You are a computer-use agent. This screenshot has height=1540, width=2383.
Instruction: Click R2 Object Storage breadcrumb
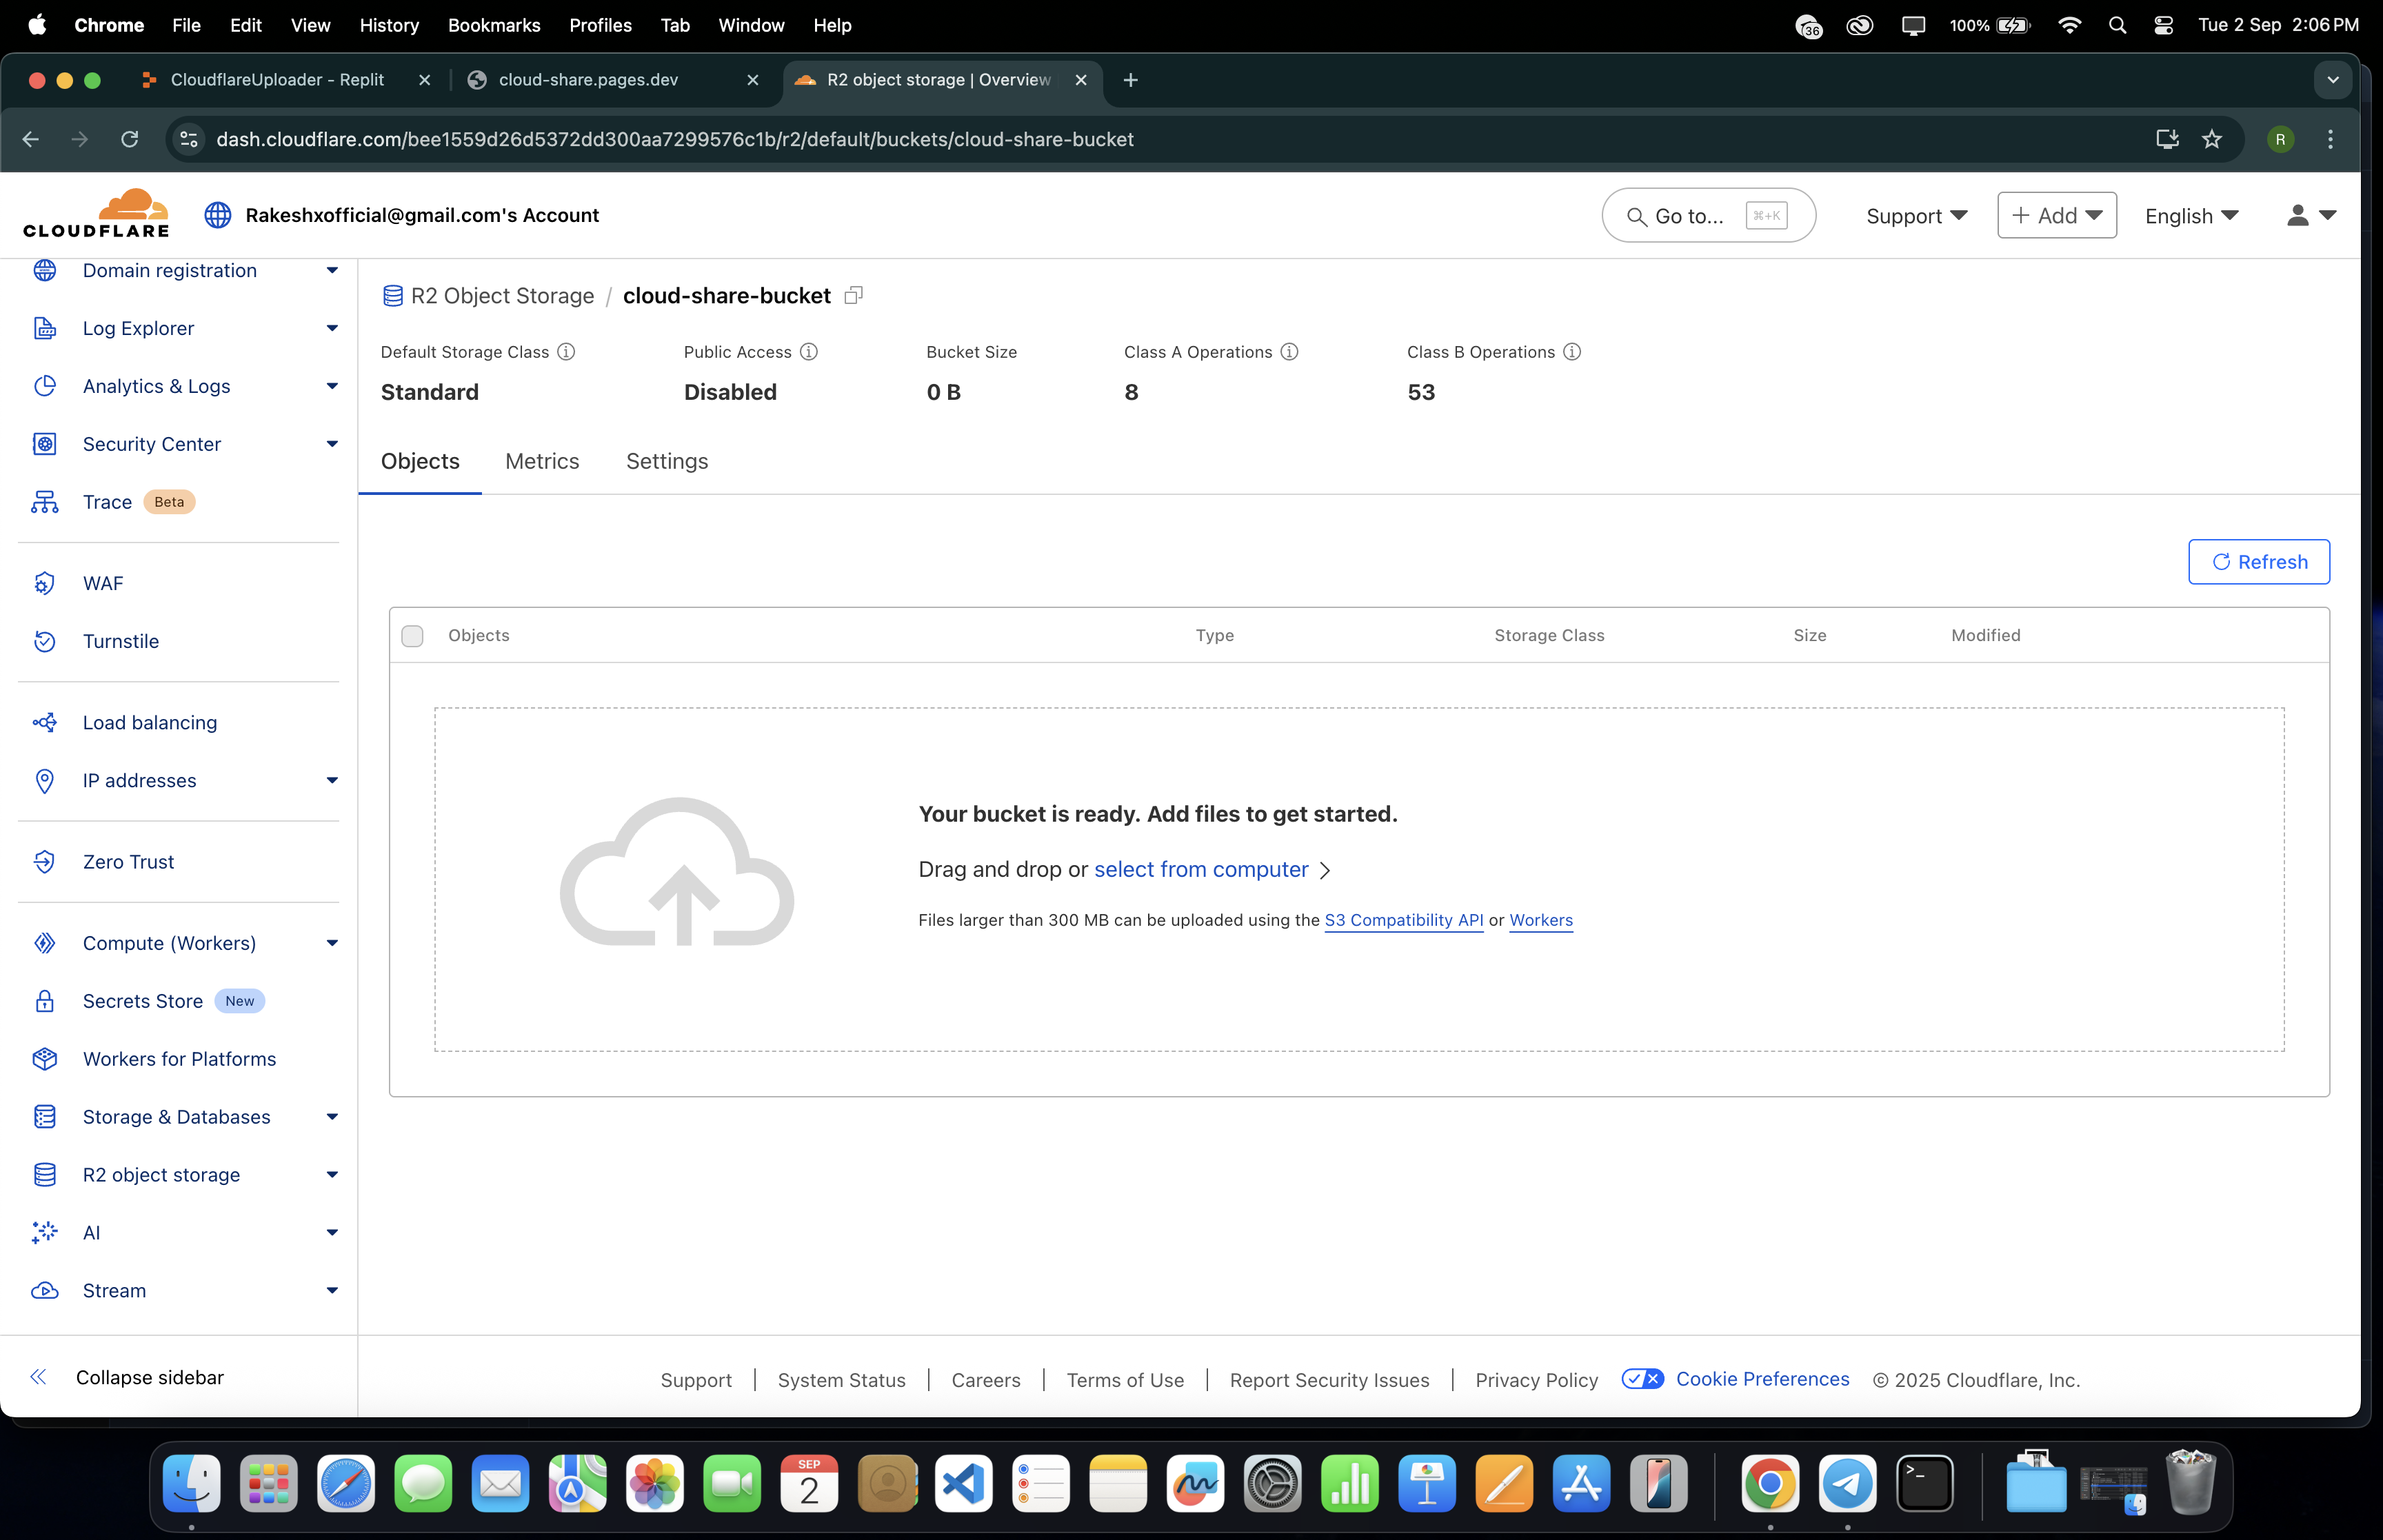pos(502,296)
